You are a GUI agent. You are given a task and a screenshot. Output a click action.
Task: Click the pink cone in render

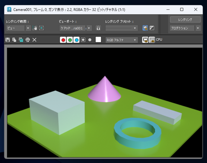tap(105, 91)
